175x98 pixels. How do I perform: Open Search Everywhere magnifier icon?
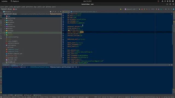pos(169,9)
